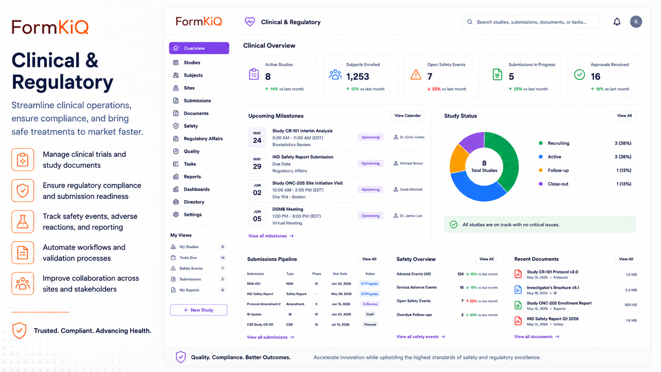Open the Studies menu item

tap(199, 62)
